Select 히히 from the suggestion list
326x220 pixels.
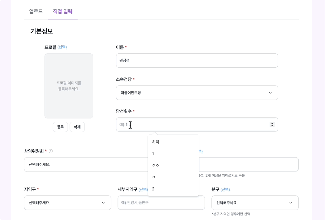(174, 142)
